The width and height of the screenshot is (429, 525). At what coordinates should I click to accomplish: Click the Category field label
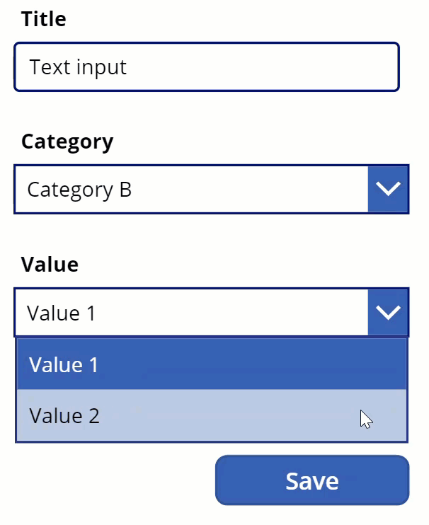pos(67,142)
